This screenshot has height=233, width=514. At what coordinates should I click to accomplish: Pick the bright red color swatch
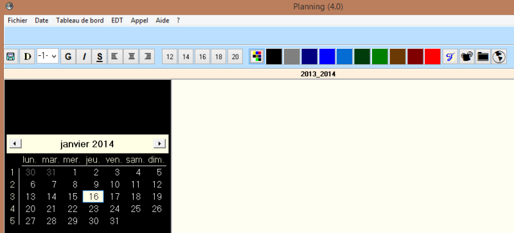click(432, 56)
